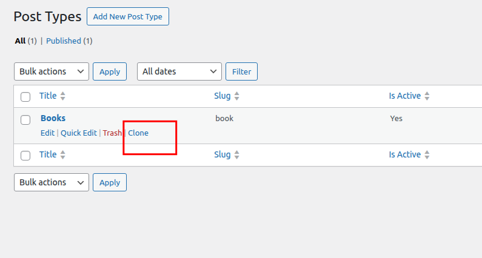Open the top Bulk actions dropdown
Screen dimensions: 482x258
point(52,71)
